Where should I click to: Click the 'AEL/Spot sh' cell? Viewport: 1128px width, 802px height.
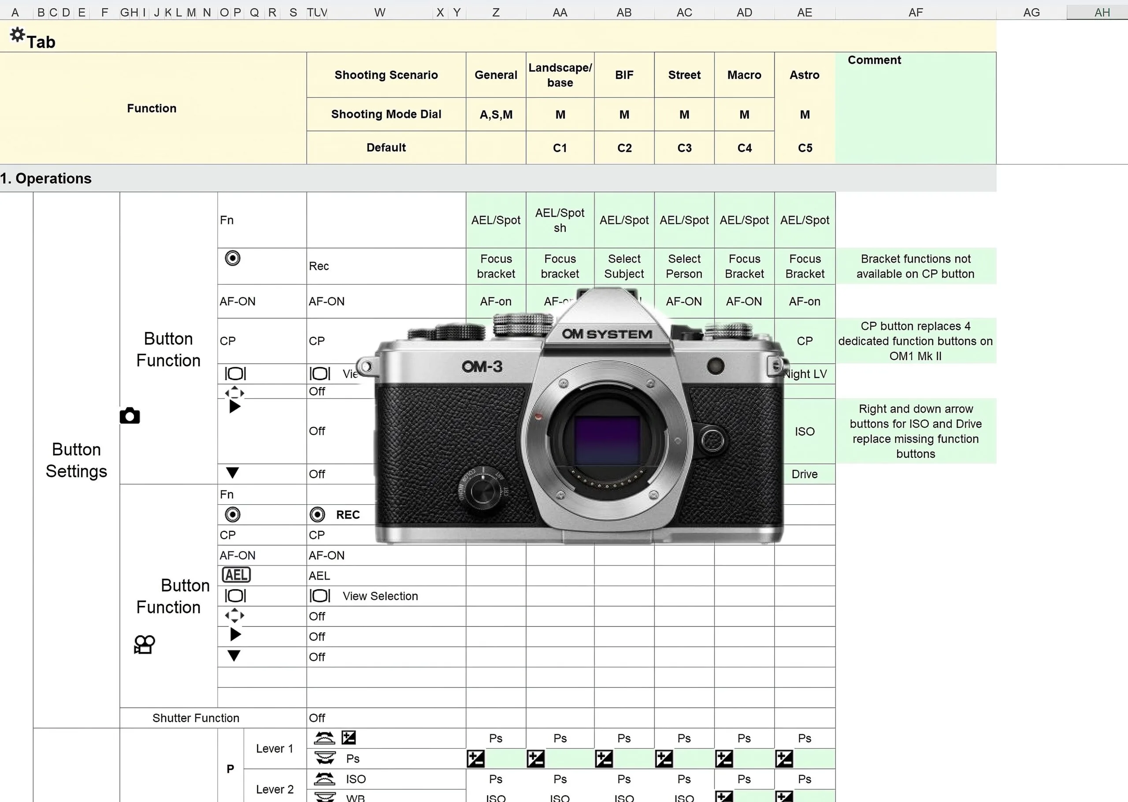click(560, 220)
